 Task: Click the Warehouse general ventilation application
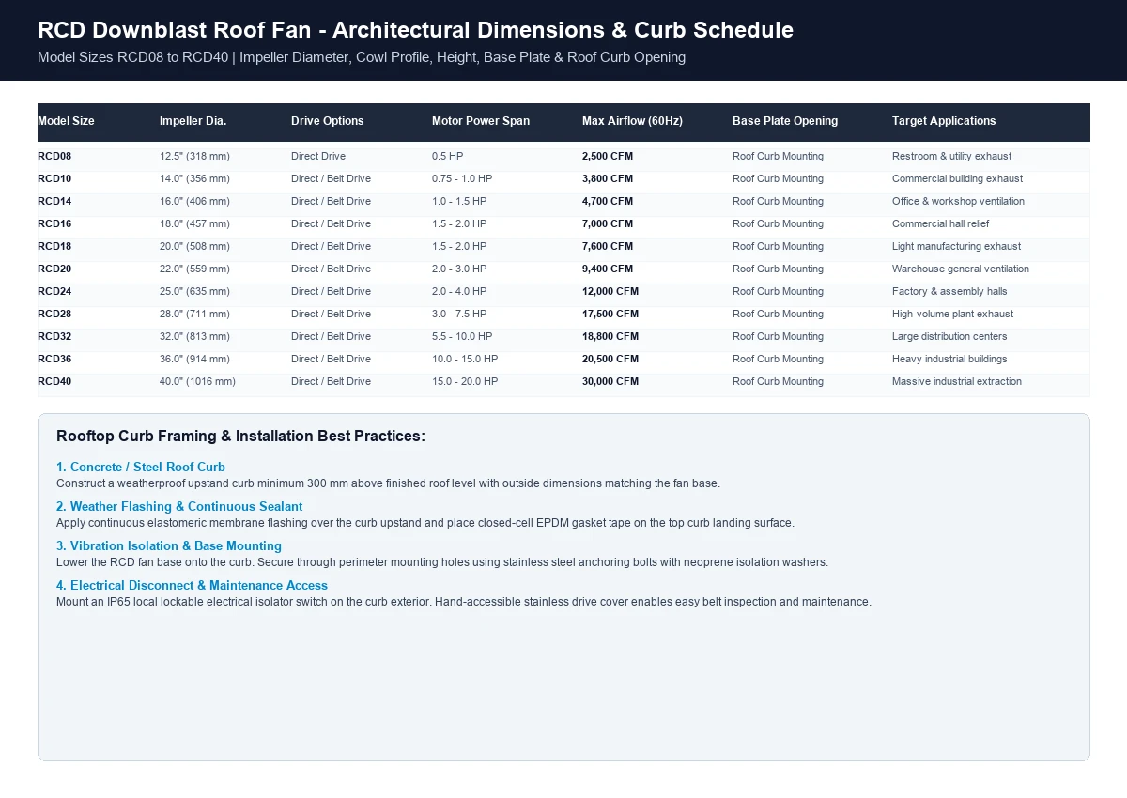coord(961,269)
